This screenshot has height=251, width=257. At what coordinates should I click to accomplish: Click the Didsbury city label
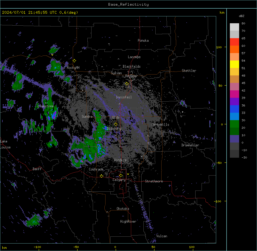click(x=114, y=128)
